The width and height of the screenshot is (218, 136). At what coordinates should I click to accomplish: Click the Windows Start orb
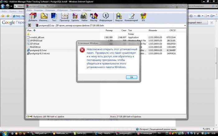[5, 134]
